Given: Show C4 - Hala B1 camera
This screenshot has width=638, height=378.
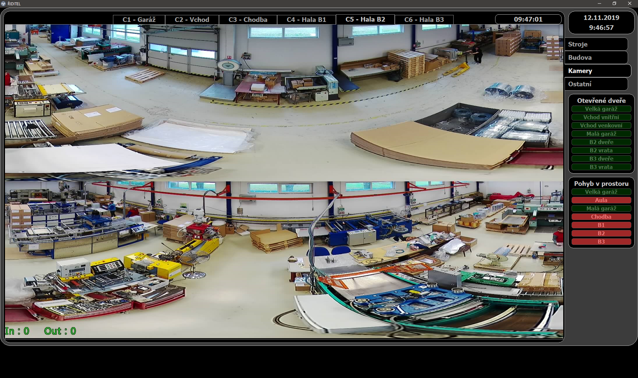Looking at the screenshot, I should [x=306, y=20].
